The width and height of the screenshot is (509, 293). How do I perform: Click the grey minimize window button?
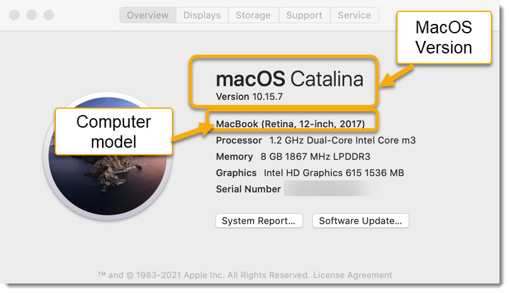[x=31, y=15]
